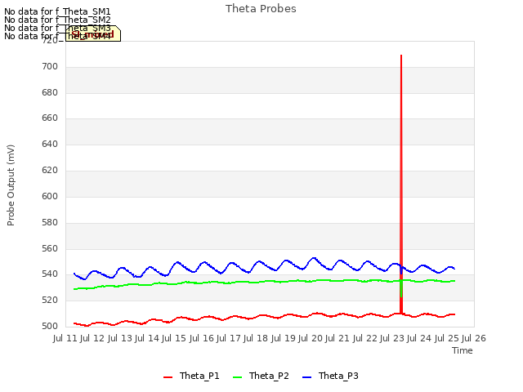Click the green Theta_P2 dip at Jul 23
Screen dimensions: 523x392
coord(401,288)
